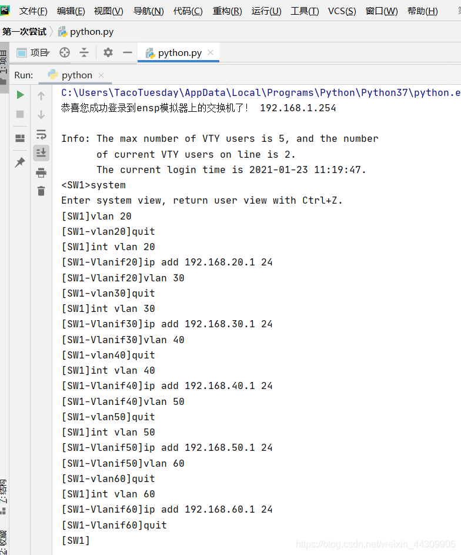Click the print console output icon
This screenshot has width=461, height=555.
tap(41, 172)
